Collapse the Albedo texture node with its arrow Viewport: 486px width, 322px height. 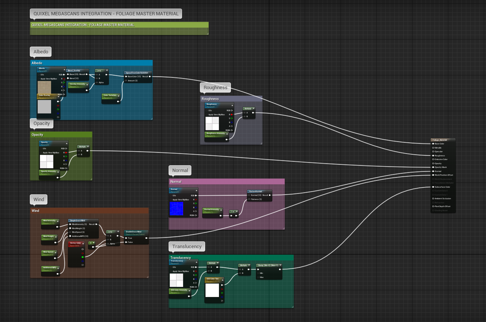click(x=64, y=69)
